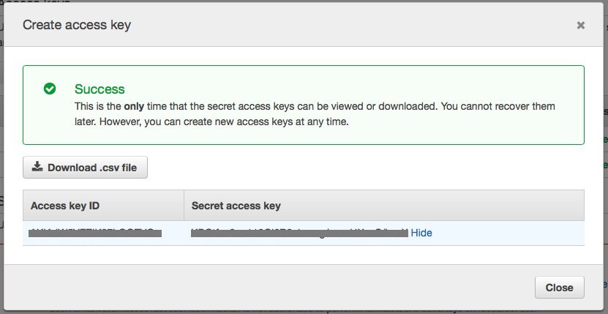Click the download arrow icon on the csv button
The width and height of the screenshot is (608, 314).
click(37, 167)
